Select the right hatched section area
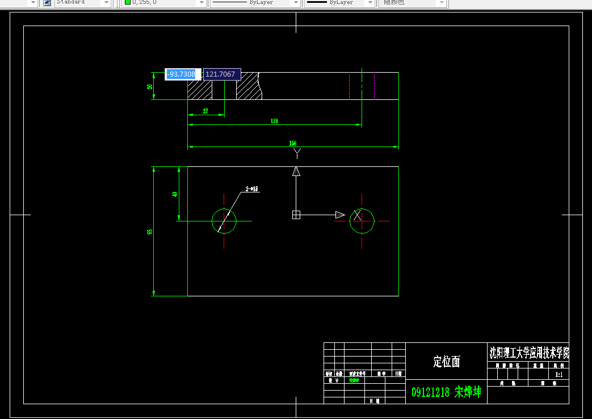592x419 pixels. (x=249, y=86)
